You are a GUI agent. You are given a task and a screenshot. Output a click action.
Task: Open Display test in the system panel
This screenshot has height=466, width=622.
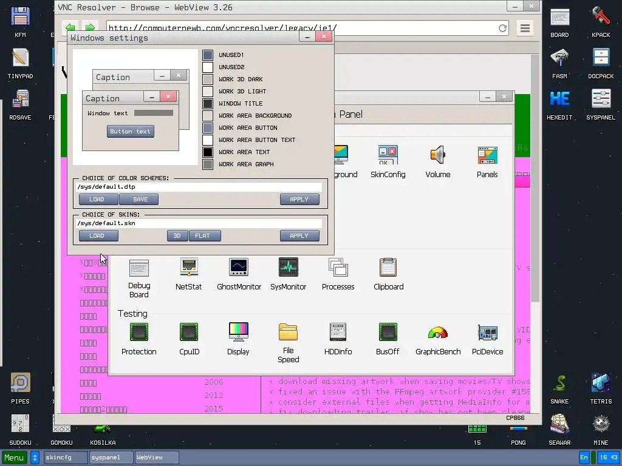238,339
